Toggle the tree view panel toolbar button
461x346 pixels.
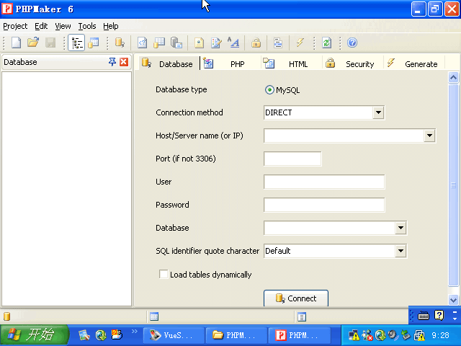(x=76, y=43)
